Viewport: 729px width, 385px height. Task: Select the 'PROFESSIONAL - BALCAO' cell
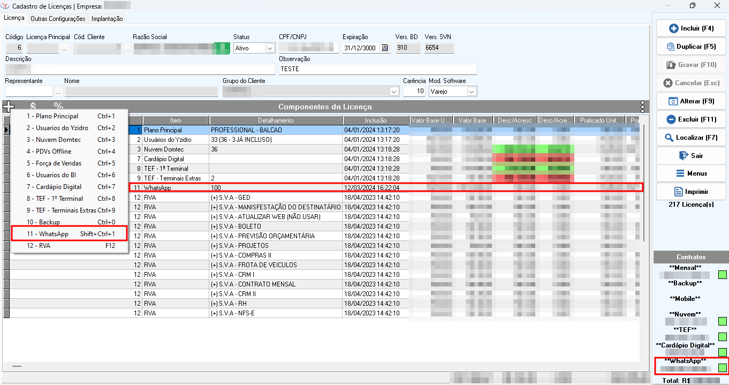276,130
